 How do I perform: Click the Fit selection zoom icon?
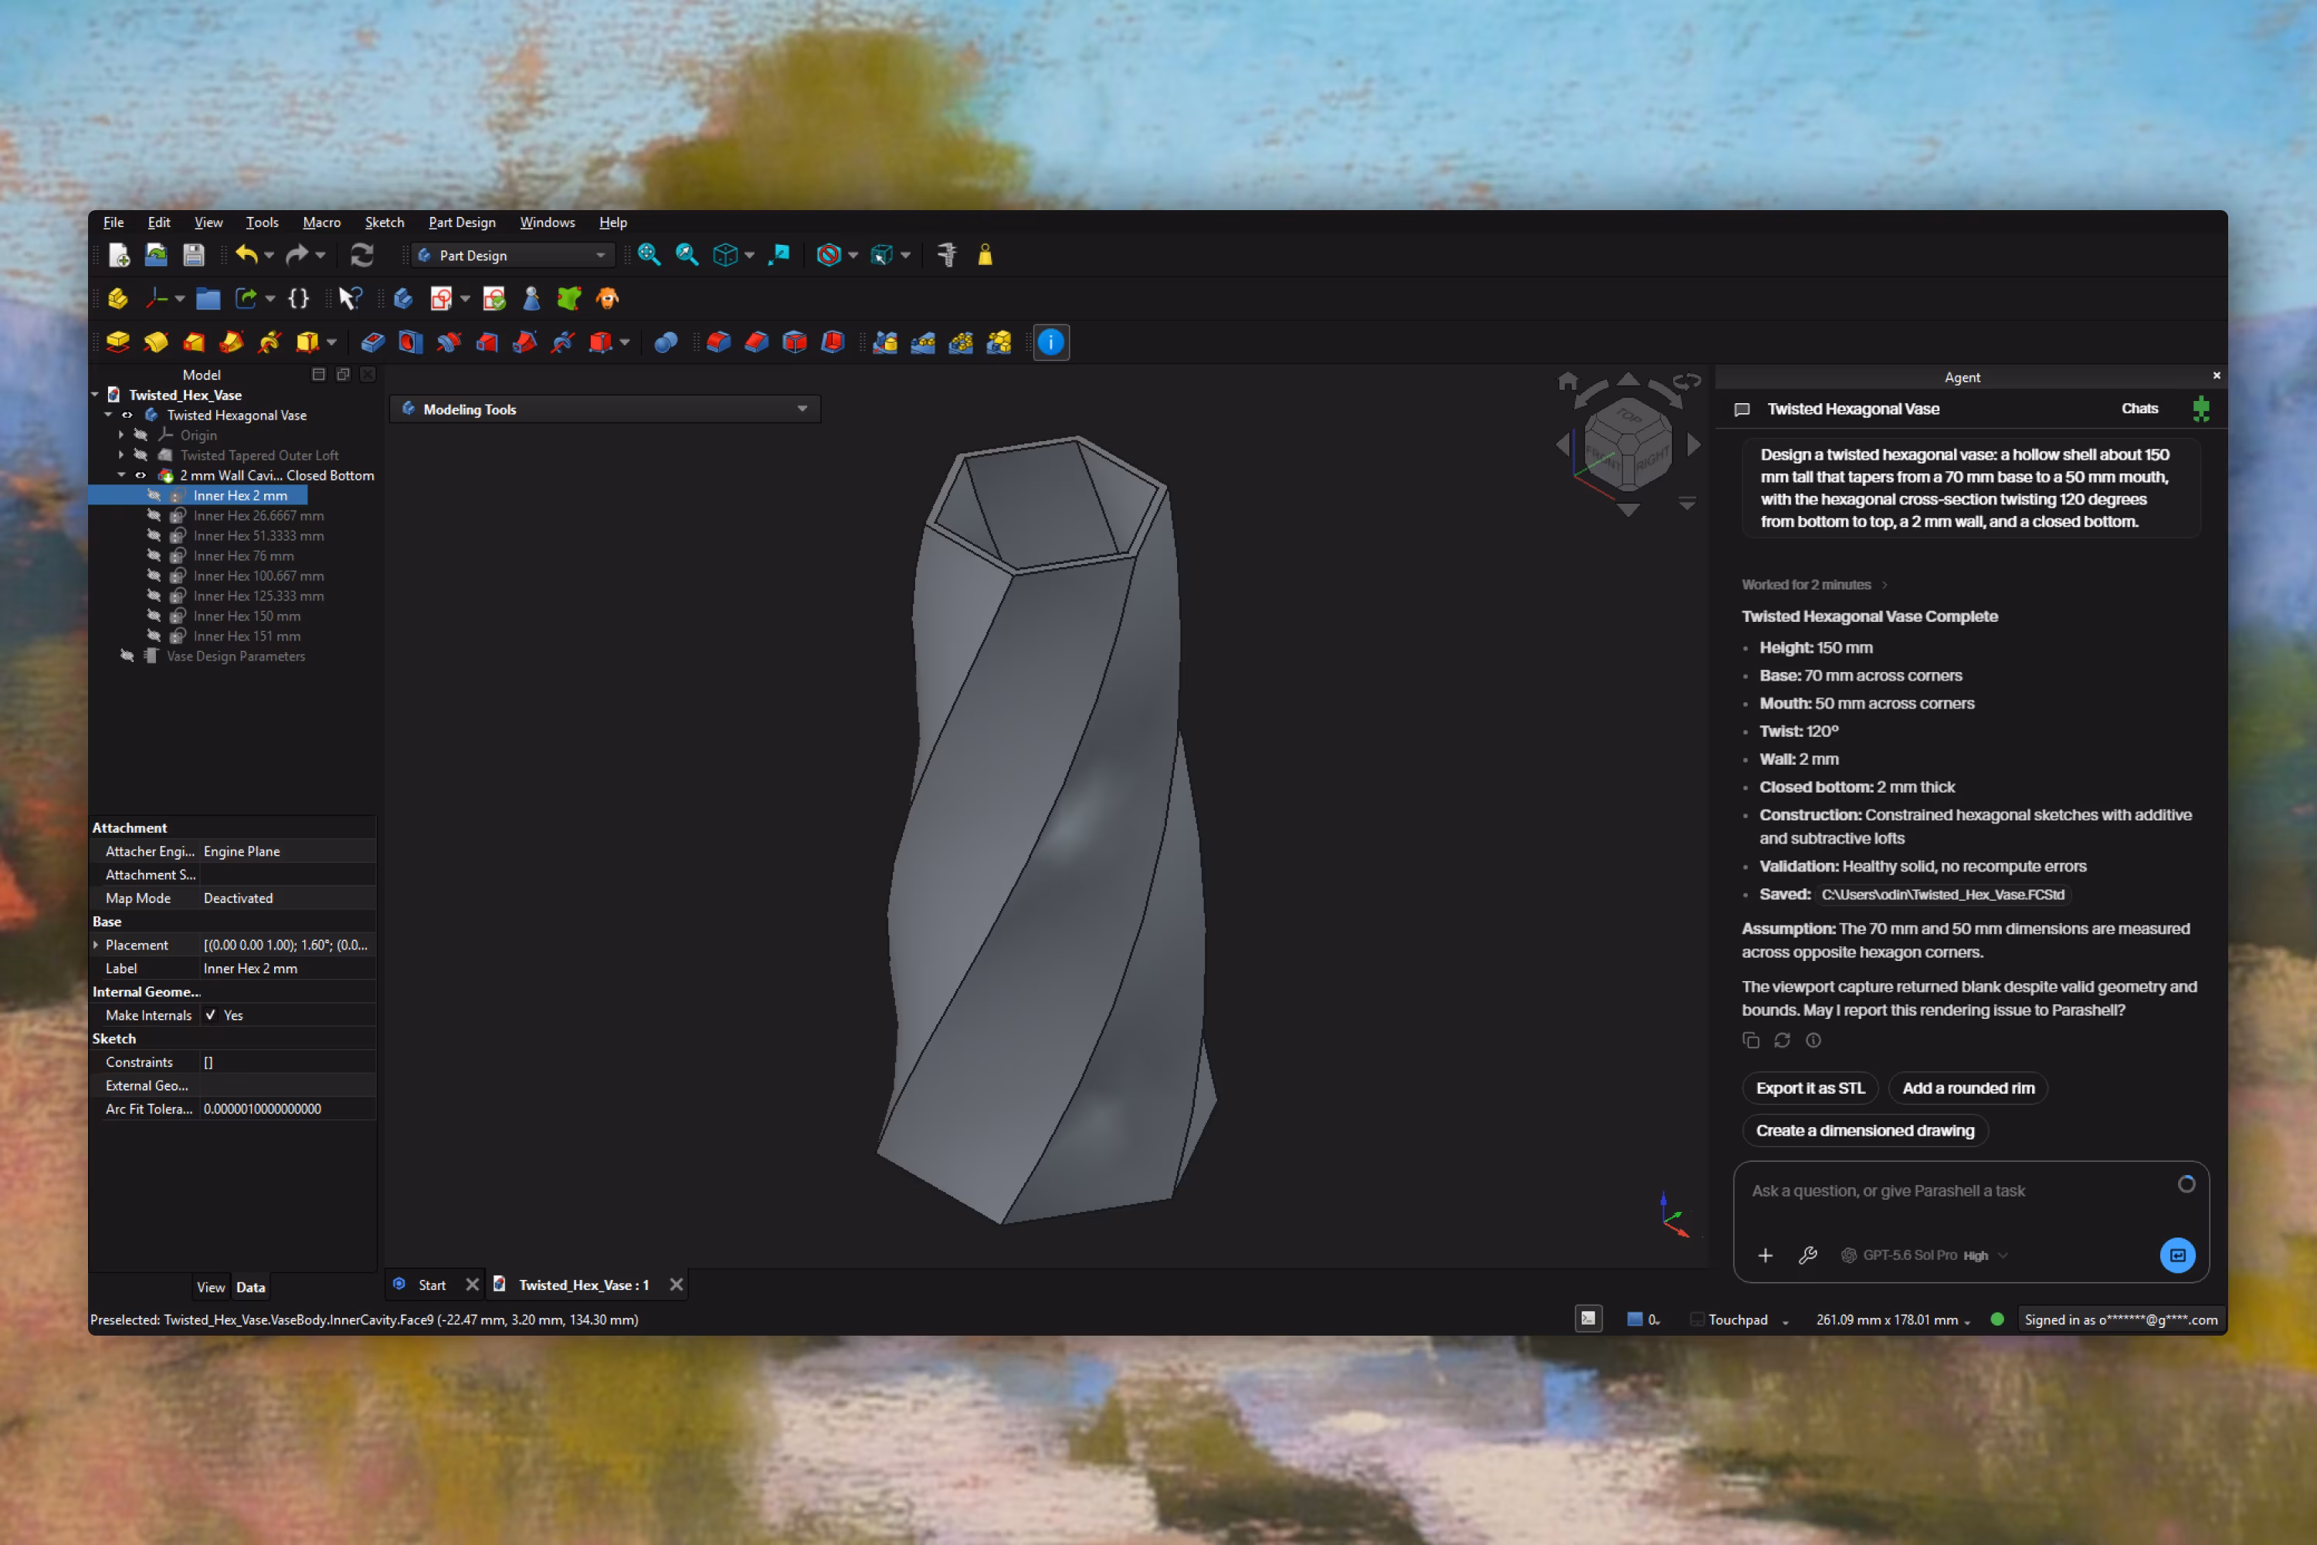pyautogui.click(x=686, y=255)
